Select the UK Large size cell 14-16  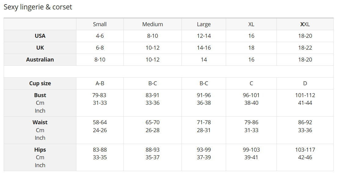[x=204, y=48]
